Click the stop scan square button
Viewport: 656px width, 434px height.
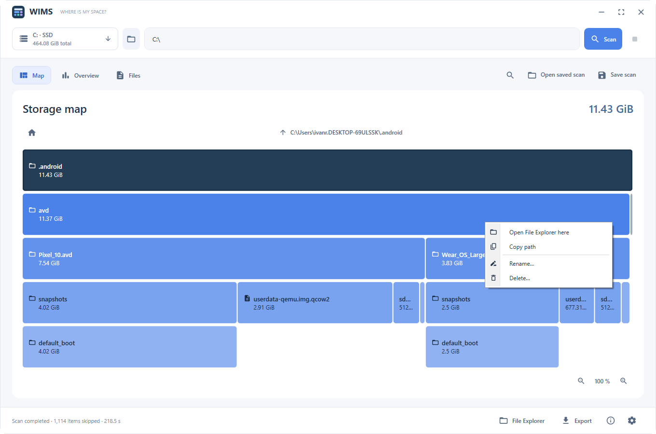(x=635, y=39)
